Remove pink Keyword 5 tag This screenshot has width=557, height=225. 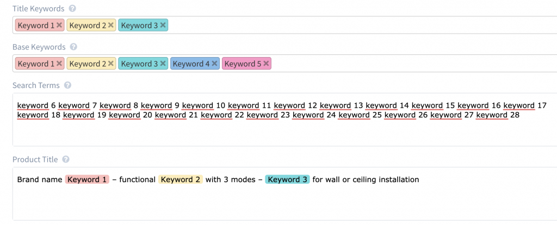click(265, 64)
